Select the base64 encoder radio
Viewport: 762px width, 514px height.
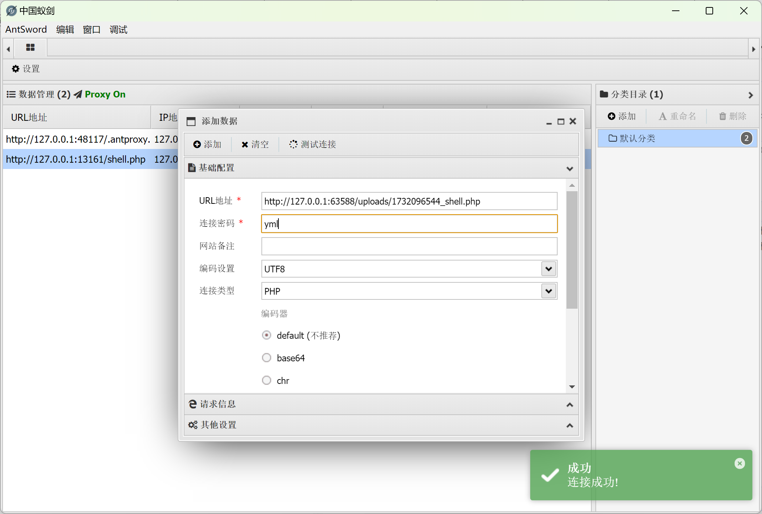[267, 358]
